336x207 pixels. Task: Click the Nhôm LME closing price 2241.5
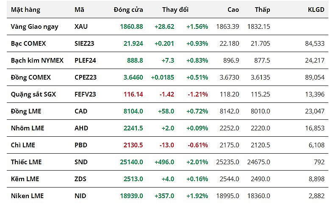131,128
